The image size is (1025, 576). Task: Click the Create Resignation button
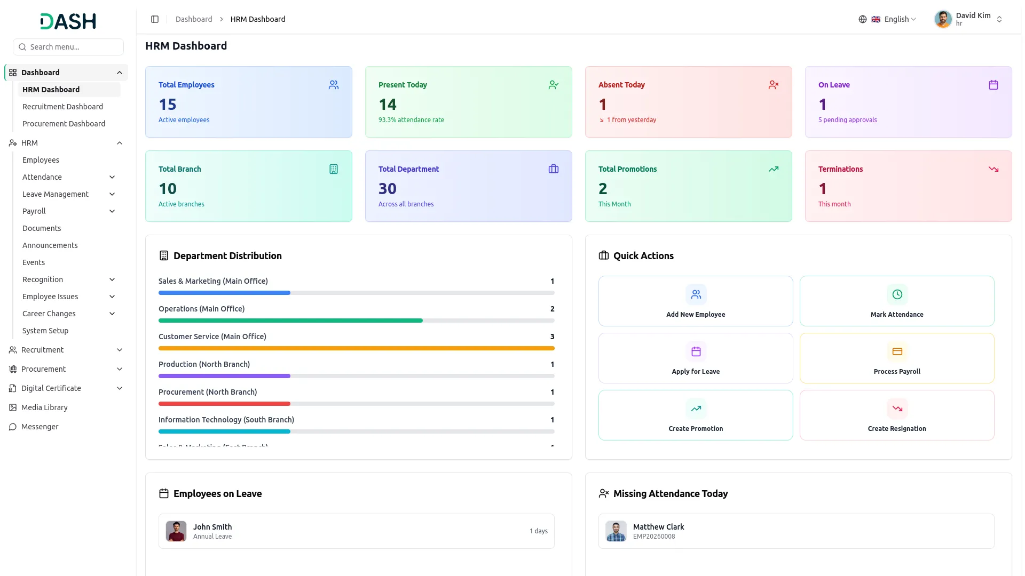[897, 415]
